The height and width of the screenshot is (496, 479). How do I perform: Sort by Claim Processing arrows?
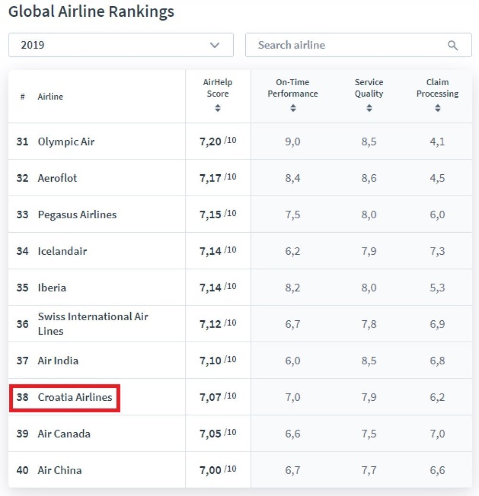pyautogui.click(x=437, y=109)
